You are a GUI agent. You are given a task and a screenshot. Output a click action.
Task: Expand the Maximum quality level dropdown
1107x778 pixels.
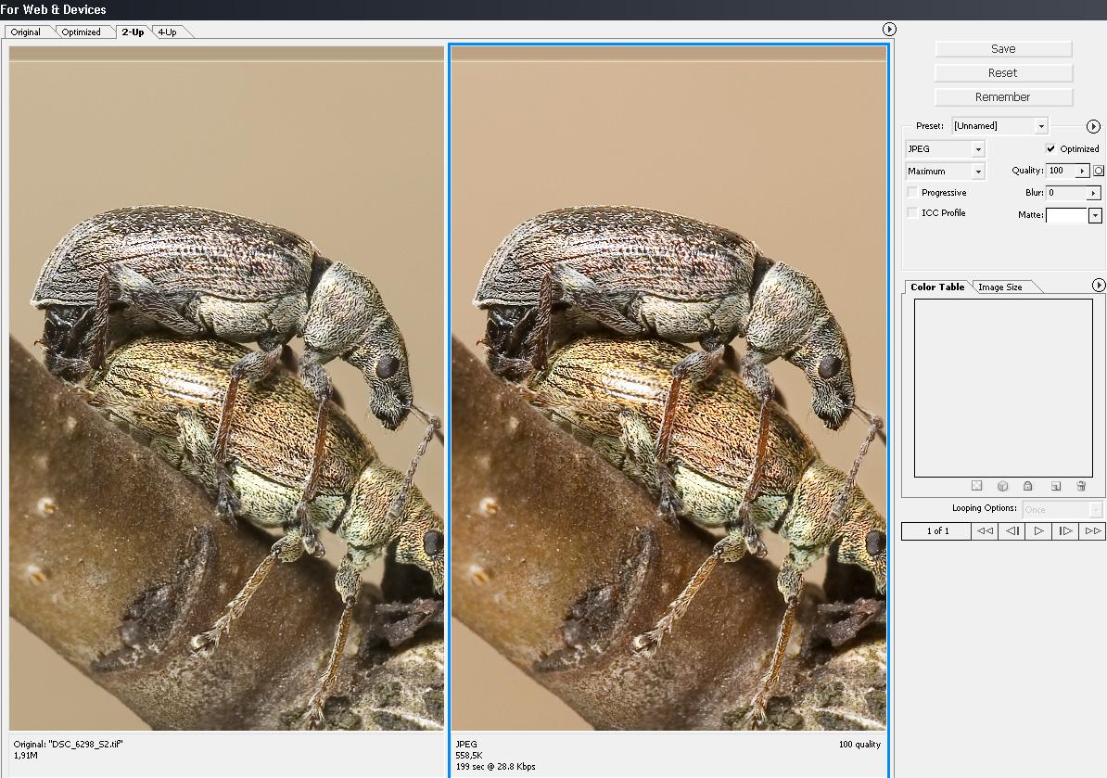pos(945,171)
